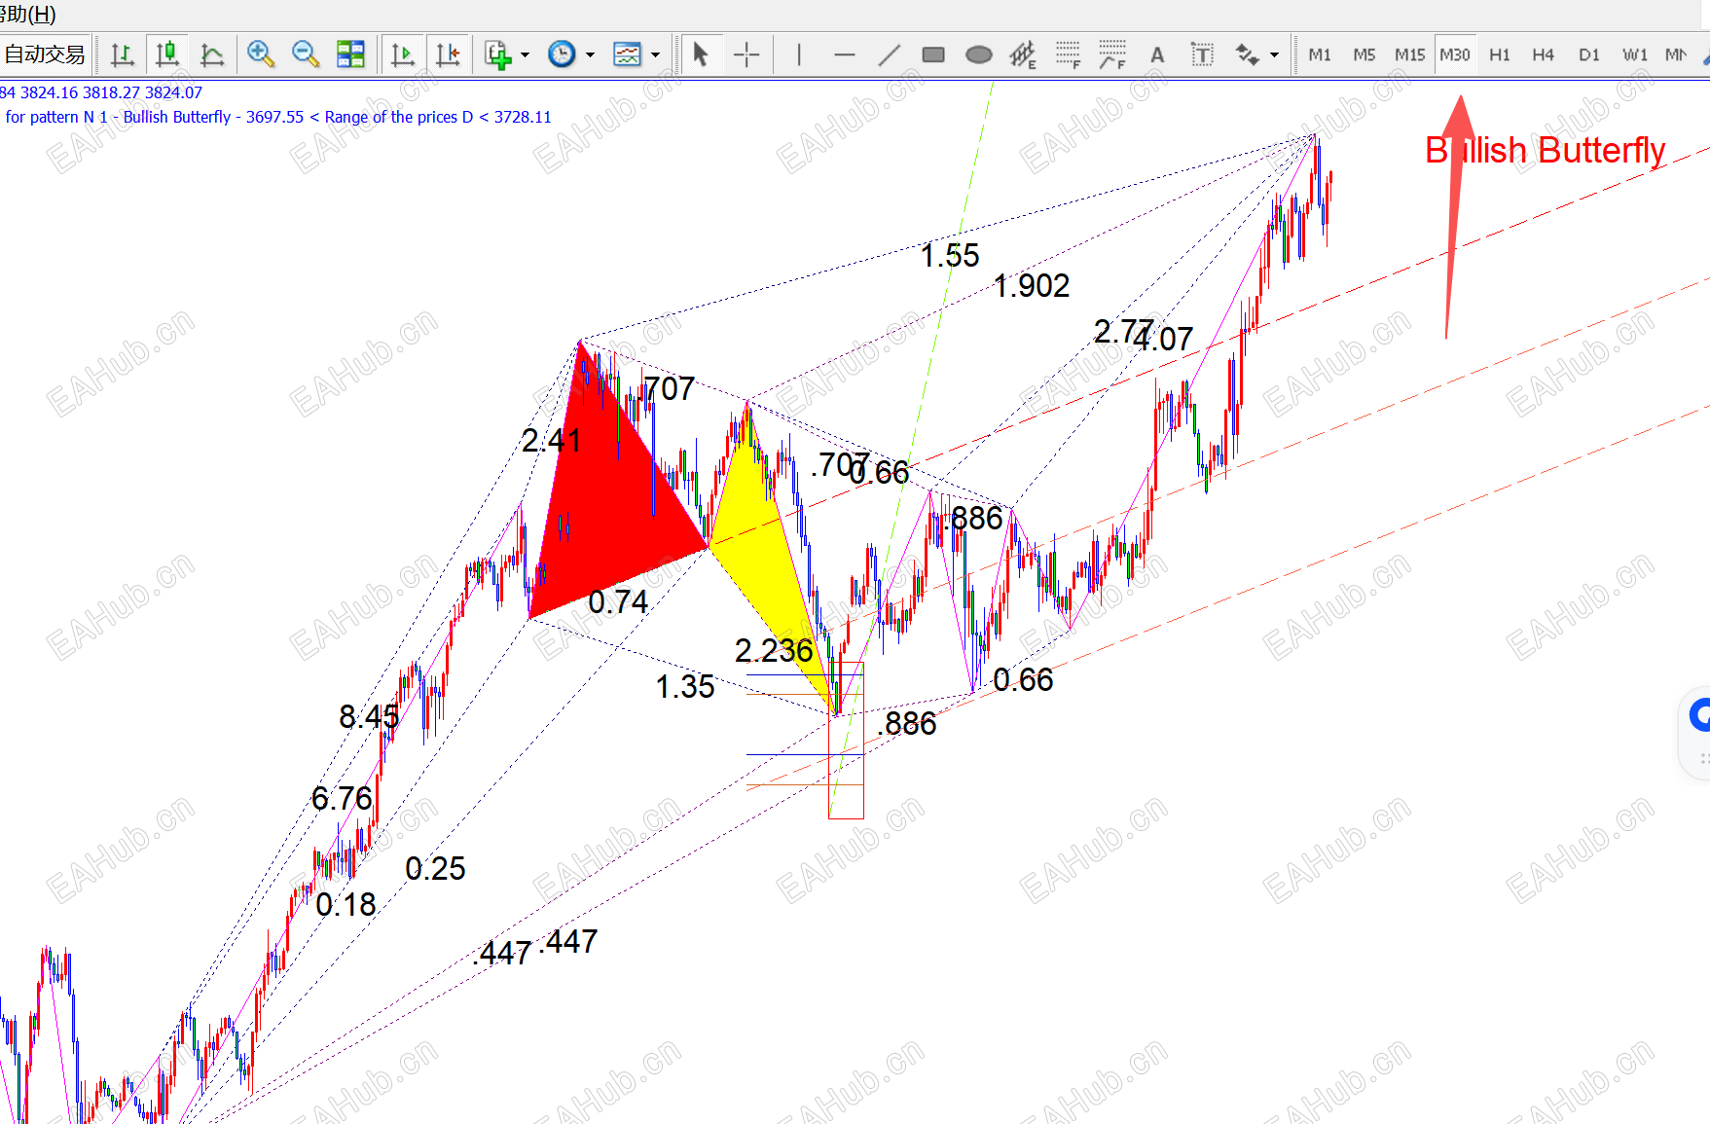Image resolution: width=1710 pixels, height=1124 pixels.
Task: Switch to D1 daily timeframe
Action: coord(1589,54)
